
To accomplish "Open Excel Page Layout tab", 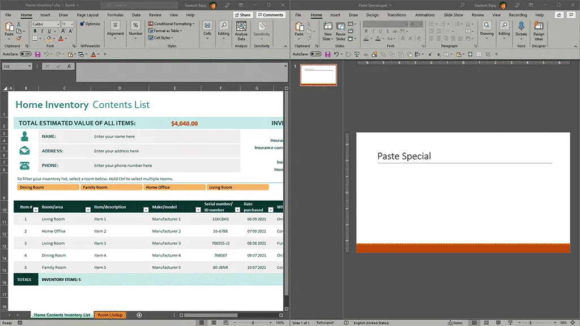I will click(88, 15).
